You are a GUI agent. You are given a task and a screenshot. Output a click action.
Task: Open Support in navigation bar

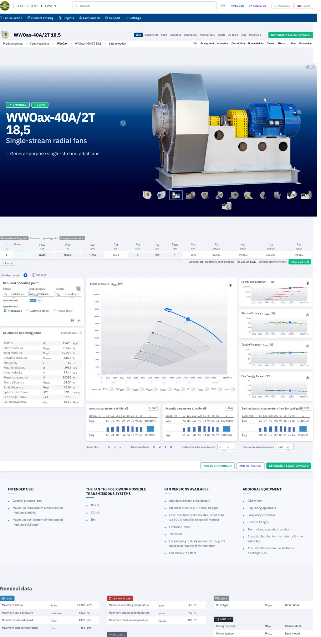click(x=113, y=18)
